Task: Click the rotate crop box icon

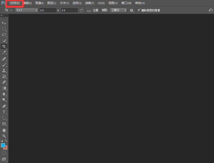Action: click(x=82, y=10)
